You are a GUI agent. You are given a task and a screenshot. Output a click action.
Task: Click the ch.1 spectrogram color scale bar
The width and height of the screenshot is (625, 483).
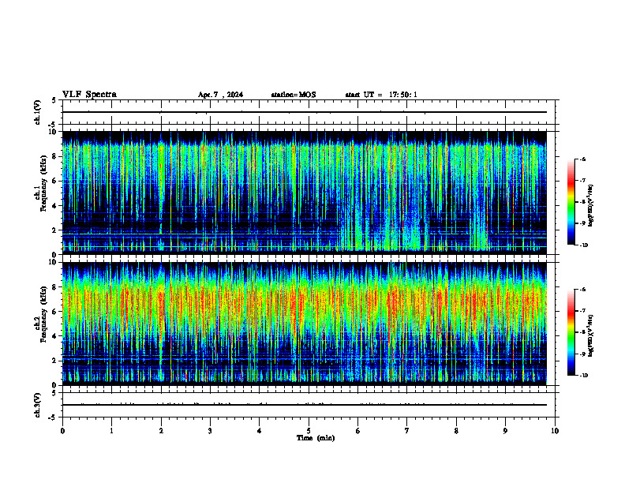click(x=571, y=202)
